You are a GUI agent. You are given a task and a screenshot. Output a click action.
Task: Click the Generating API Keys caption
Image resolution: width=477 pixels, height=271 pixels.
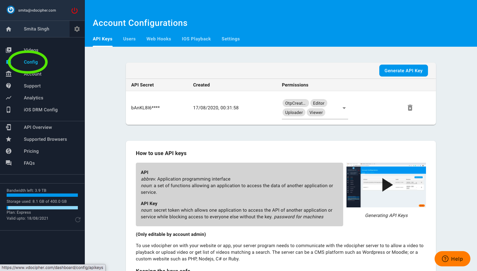[386, 215]
